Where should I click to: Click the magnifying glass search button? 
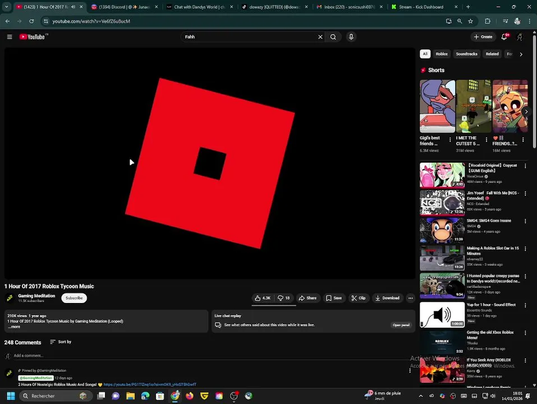[x=333, y=36]
